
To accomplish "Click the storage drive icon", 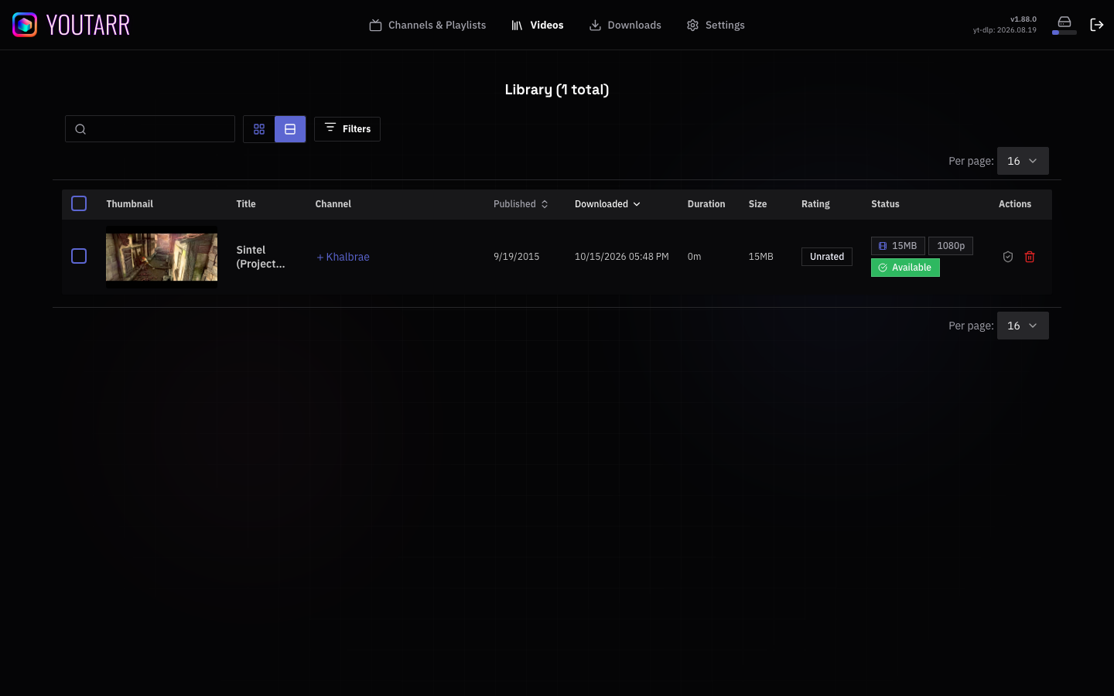I will tap(1064, 22).
